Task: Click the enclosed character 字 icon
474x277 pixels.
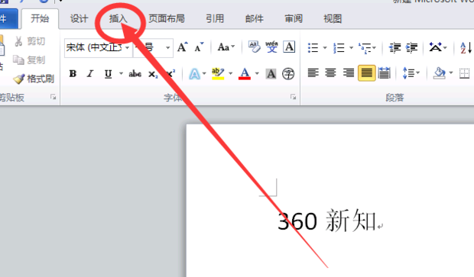Action: coord(288,73)
